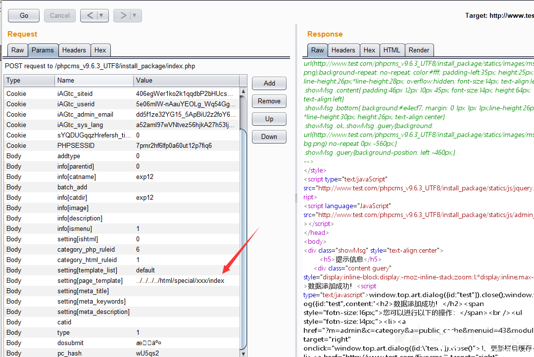Sort params by the Name column header
This screenshot has height=357, width=534.
click(94, 81)
